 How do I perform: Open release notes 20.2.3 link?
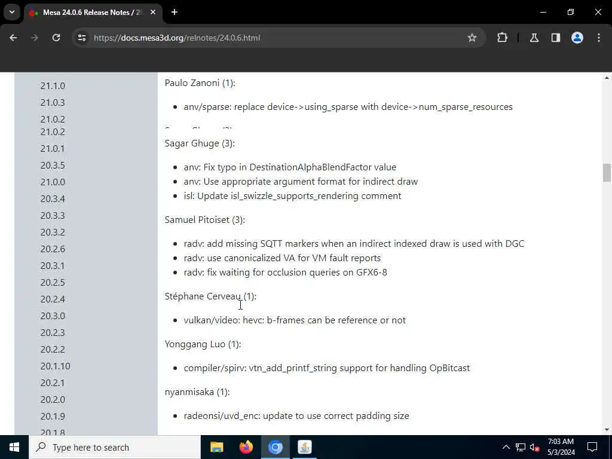point(53,333)
